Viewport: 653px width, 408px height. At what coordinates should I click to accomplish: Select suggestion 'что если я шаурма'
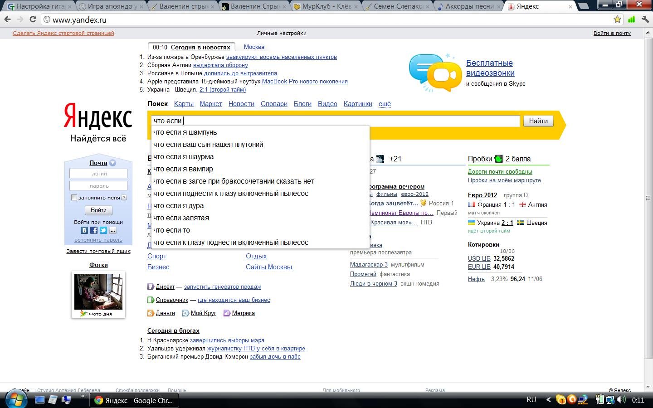tap(261, 157)
